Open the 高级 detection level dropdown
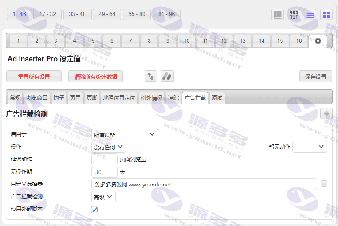This screenshot has width=338, height=226. (103, 197)
